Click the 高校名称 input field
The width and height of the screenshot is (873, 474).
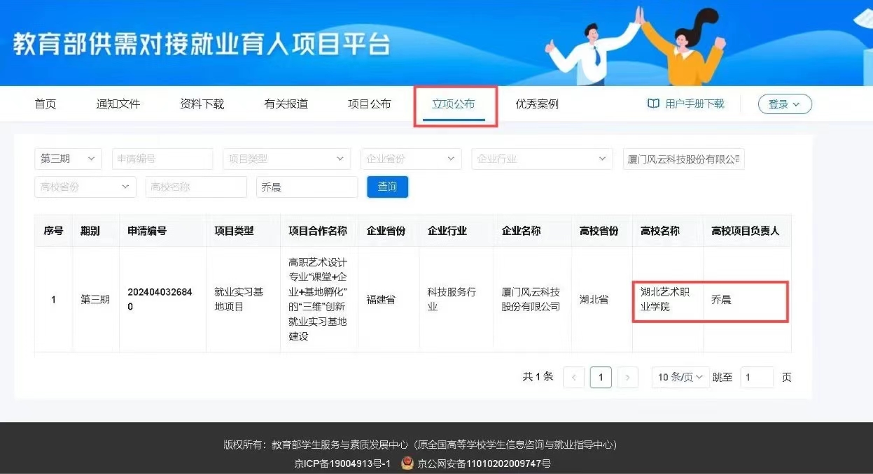tap(196, 187)
